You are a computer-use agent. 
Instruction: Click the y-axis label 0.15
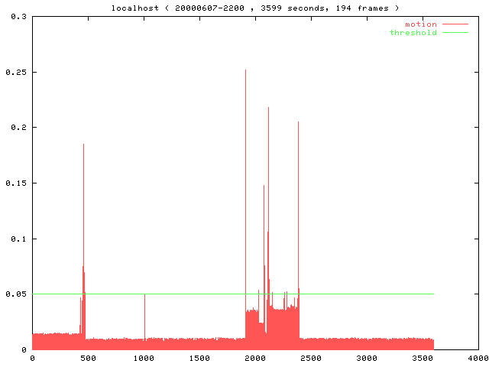click(x=15, y=183)
